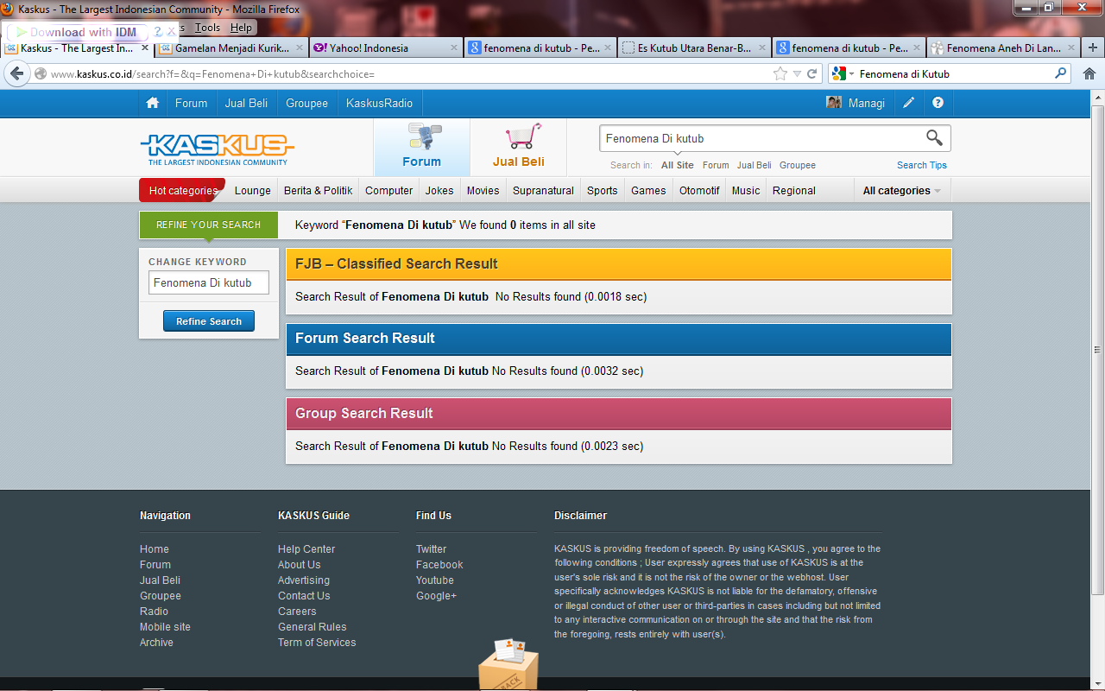Close the Yahoo! Indonesia tab
This screenshot has width=1105, height=691.
(454, 48)
